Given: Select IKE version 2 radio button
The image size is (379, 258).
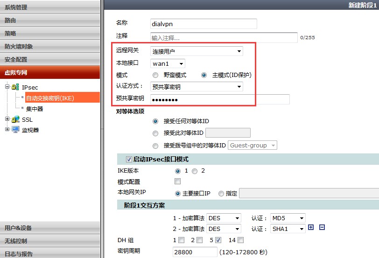Looking at the screenshot, I should 194,171.
